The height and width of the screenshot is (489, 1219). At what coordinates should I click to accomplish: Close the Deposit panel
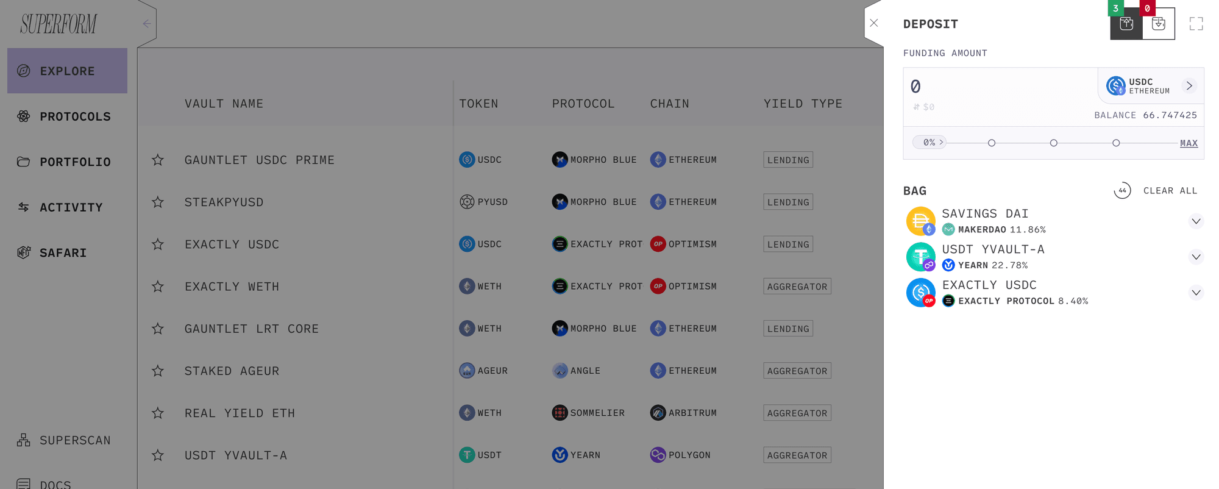pos(874,23)
